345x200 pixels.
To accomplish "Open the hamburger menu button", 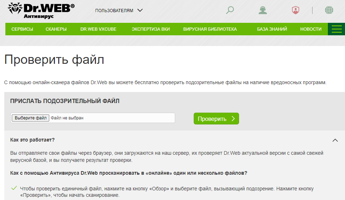I will coord(336,29).
